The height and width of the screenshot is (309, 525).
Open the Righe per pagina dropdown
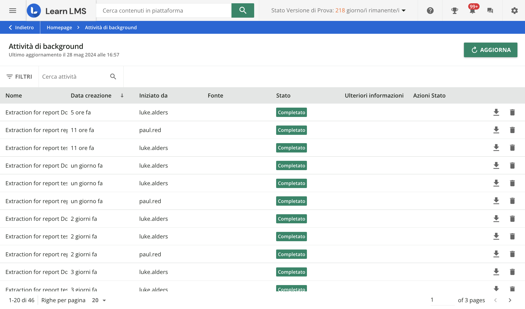(99, 300)
